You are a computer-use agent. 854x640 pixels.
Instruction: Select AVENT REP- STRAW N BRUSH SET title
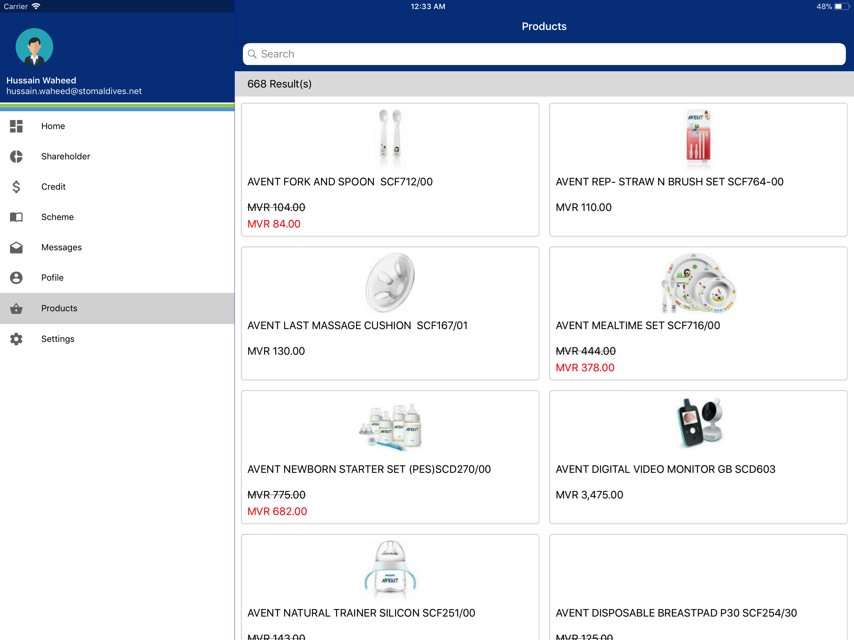click(x=670, y=182)
